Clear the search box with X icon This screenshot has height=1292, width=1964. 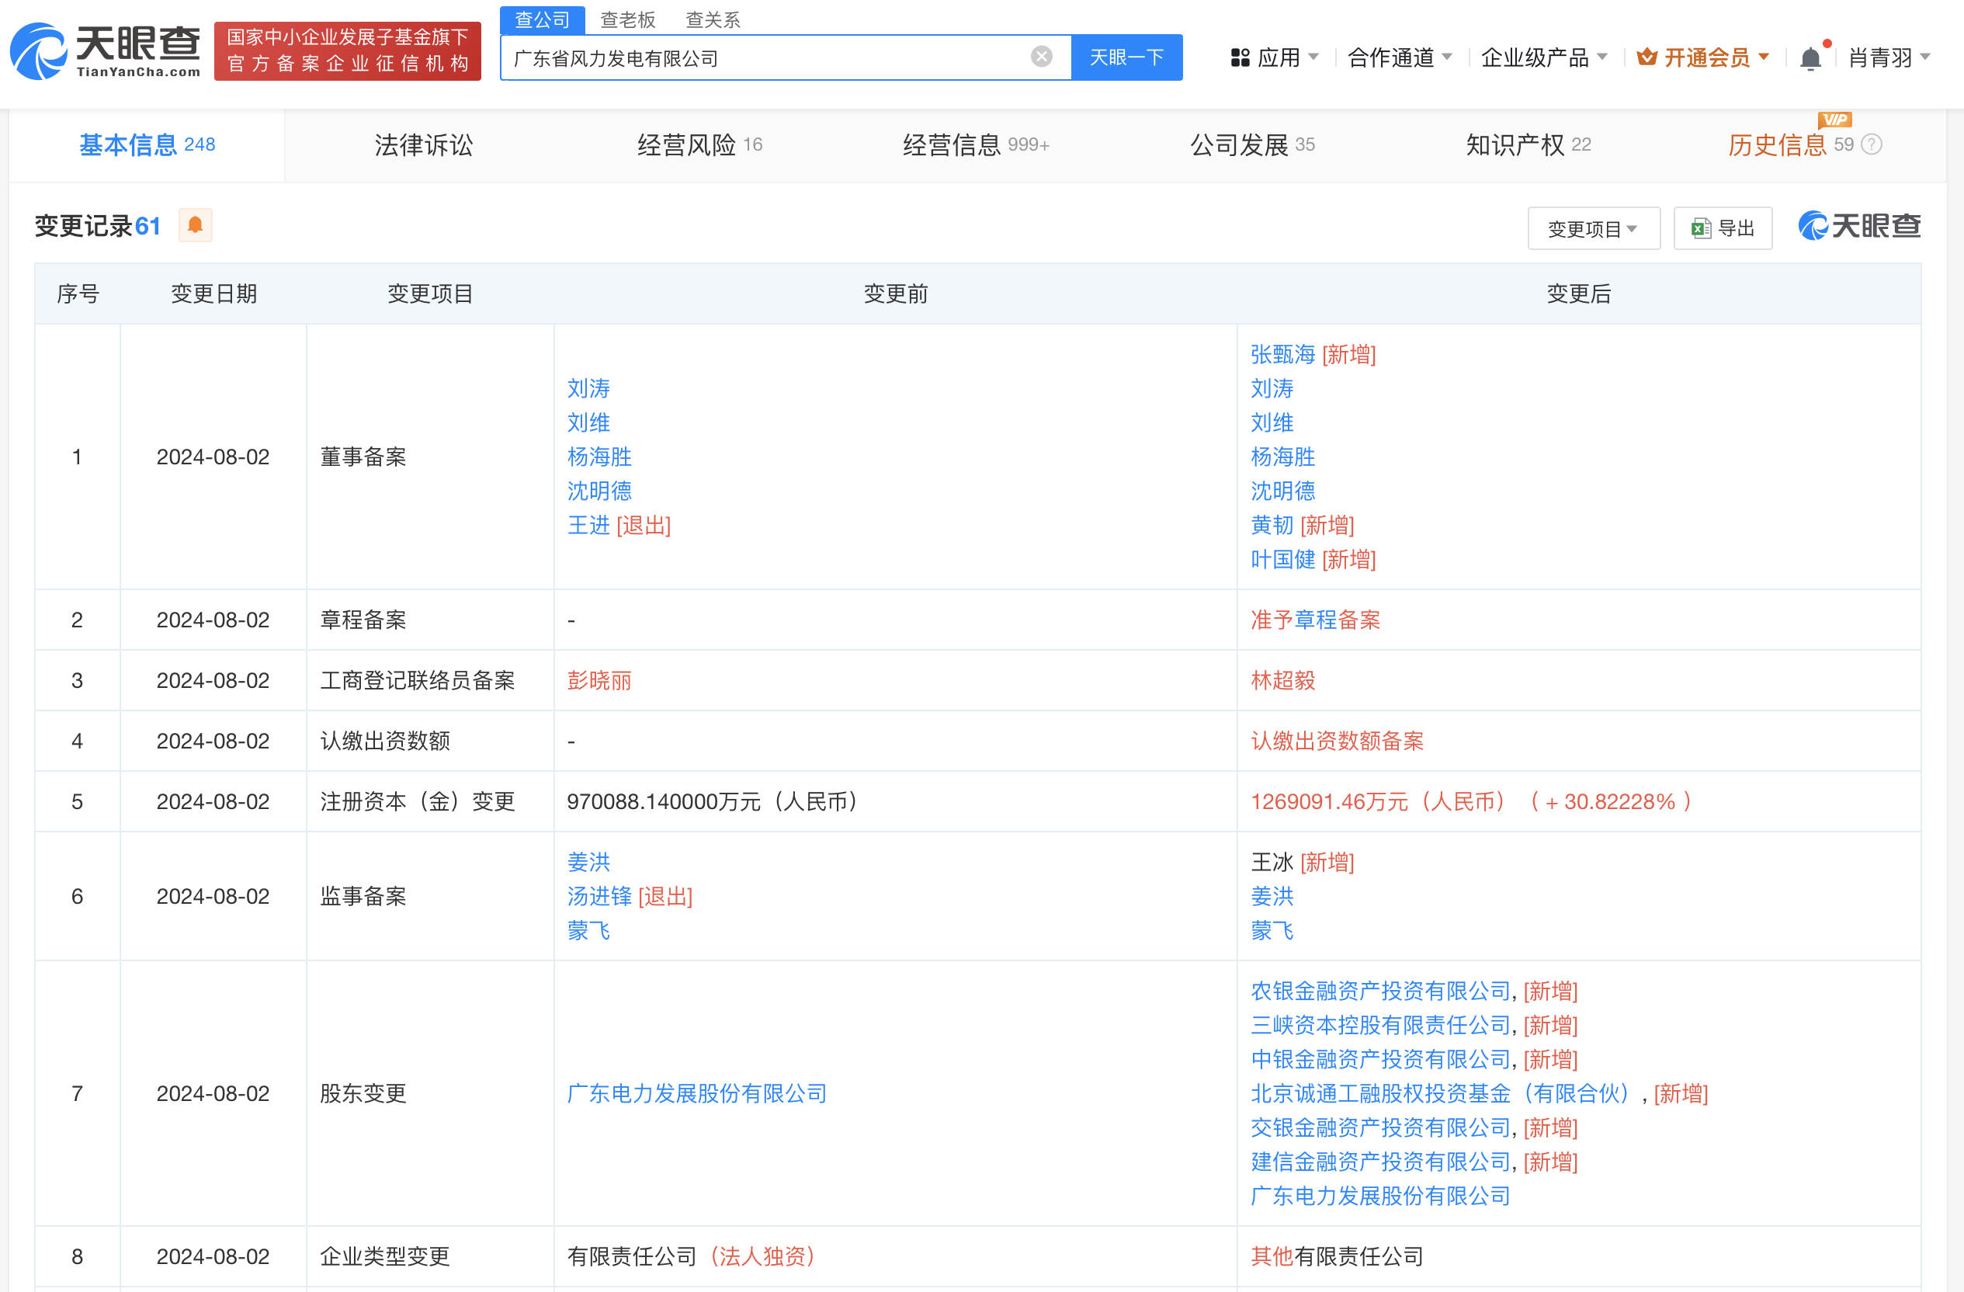click(1042, 57)
